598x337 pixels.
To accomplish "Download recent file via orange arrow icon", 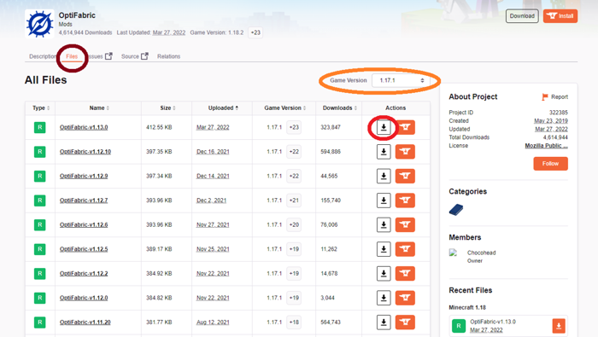I will coord(559,326).
